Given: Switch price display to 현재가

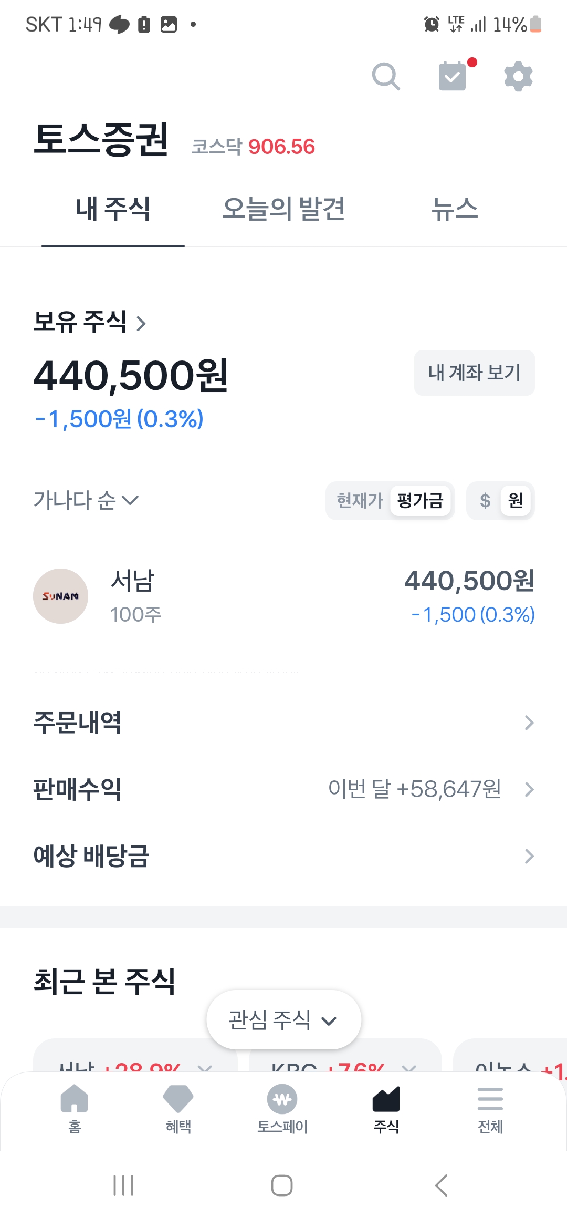Looking at the screenshot, I should point(360,500).
